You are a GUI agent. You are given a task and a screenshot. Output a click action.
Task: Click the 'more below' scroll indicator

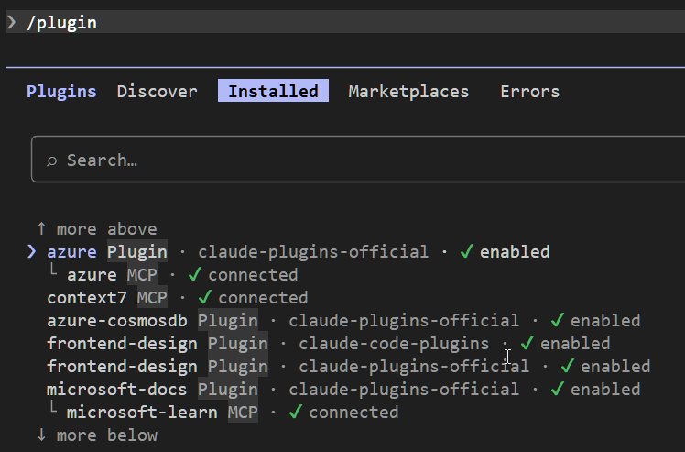click(97, 435)
